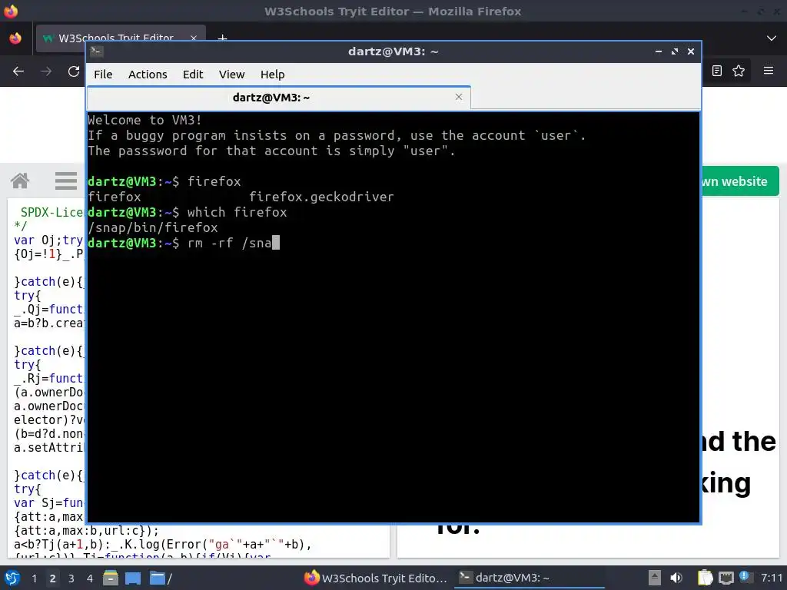This screenshot has height=590, width=787.
Task: Select the dartz@VM3 terminal tab
Action: 278,98
